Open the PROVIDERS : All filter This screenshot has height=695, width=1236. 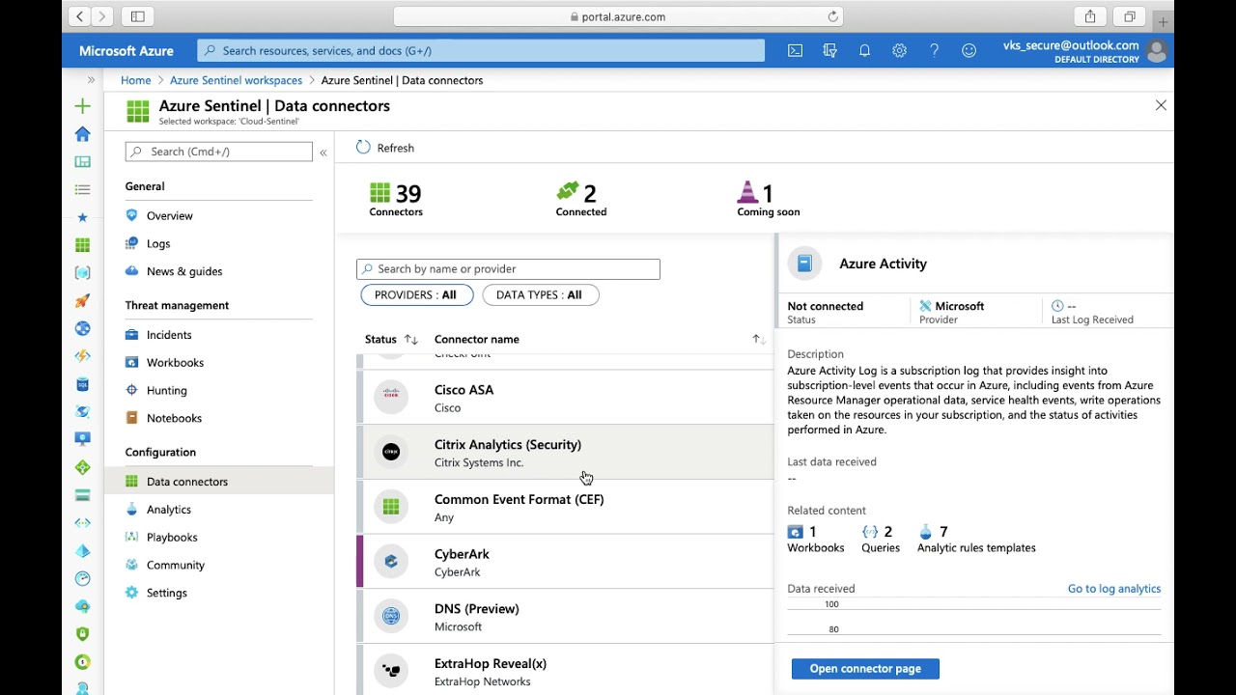[x=417, y=295]
